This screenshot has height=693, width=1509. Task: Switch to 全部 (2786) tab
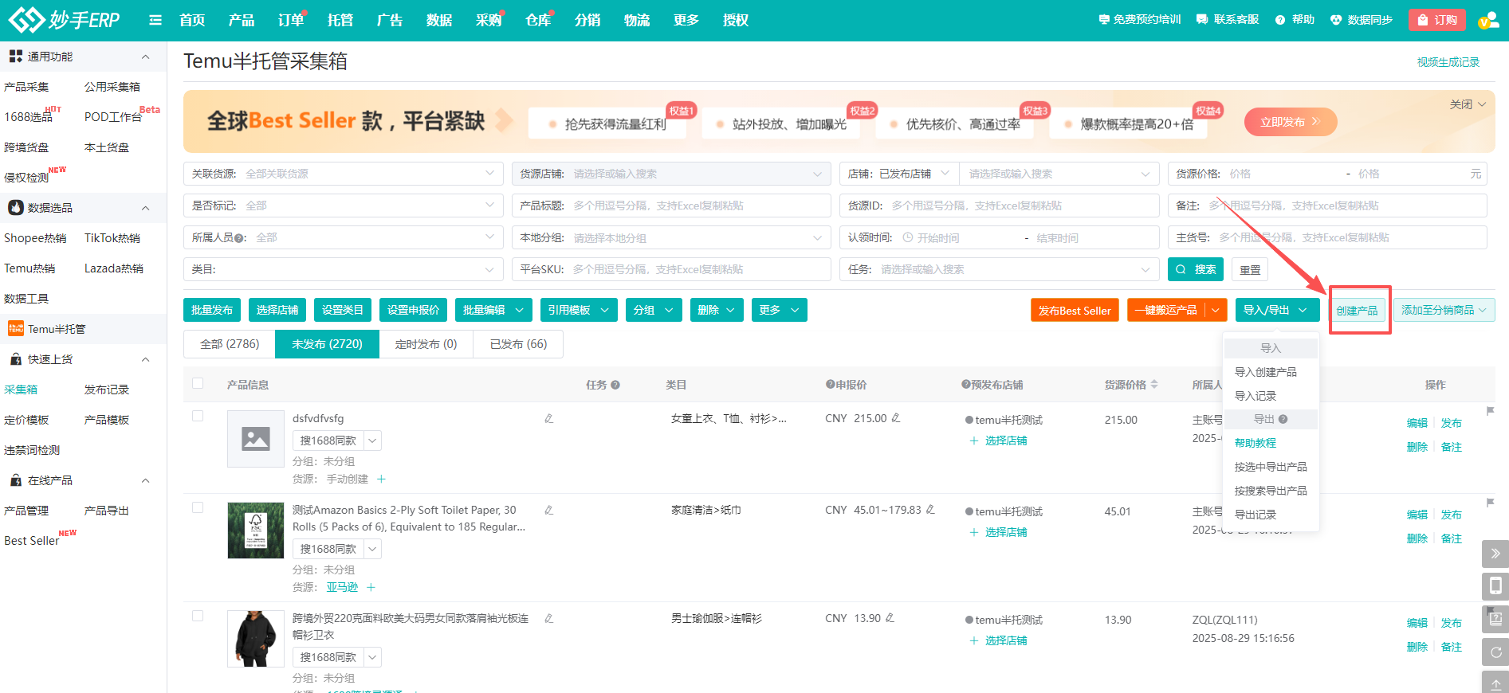click(230, 344)
